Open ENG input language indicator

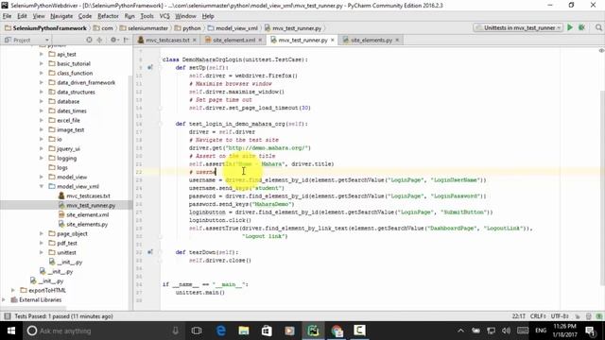[x=541, y=331]
